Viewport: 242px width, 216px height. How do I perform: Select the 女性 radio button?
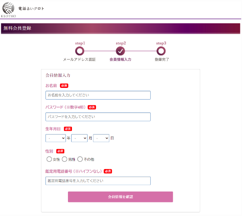coord(49,159)
